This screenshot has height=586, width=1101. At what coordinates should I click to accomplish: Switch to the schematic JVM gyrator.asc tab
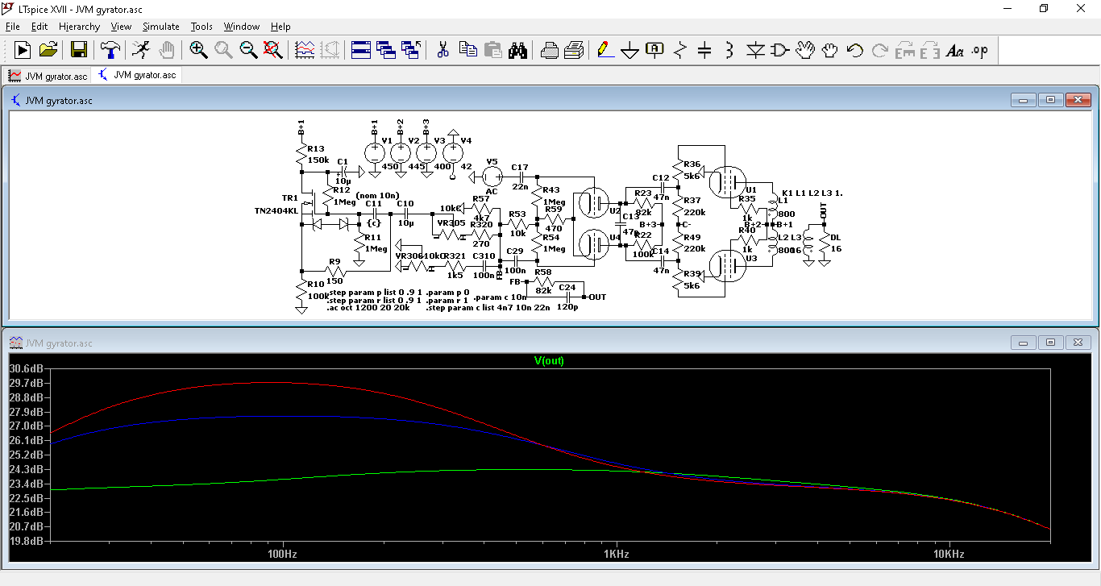136,75
